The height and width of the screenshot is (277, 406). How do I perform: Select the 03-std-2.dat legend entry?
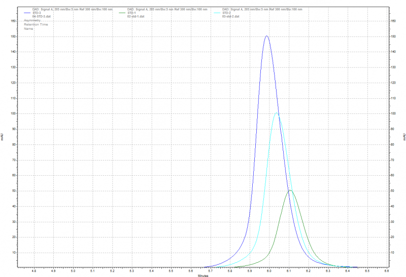click(231, 16)
